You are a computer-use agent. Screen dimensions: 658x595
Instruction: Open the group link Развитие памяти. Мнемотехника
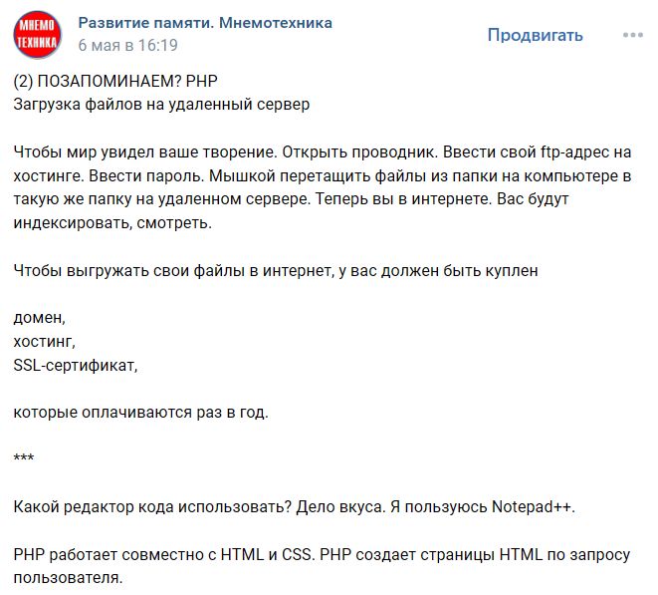pyautogui.click(x=205, y=23)
